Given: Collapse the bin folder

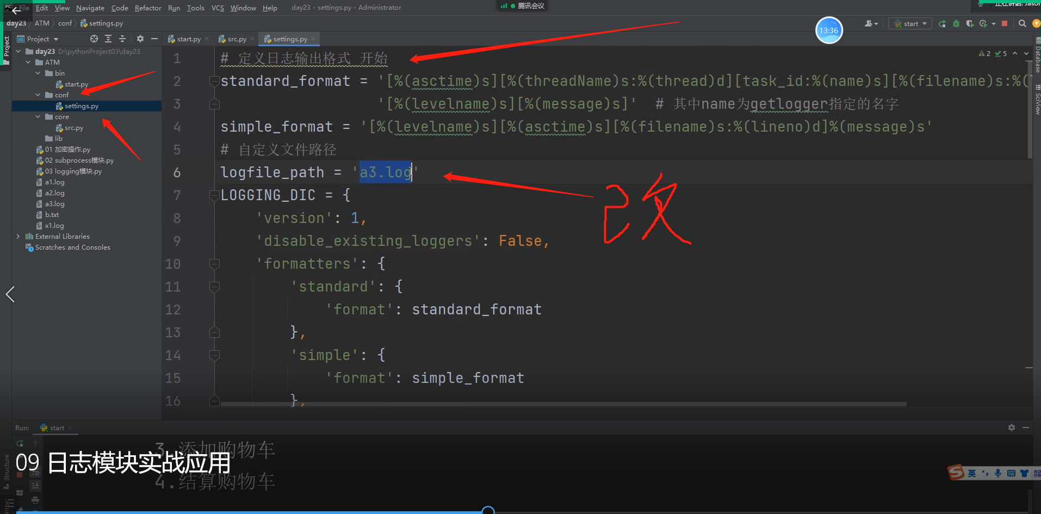Looking at the screenshot, I should click(38, 73).
